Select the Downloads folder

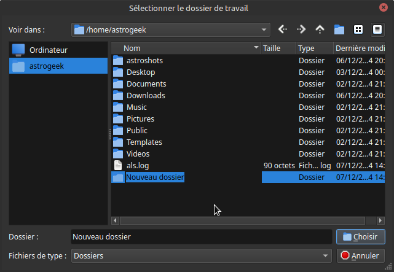tap(146, 95)
